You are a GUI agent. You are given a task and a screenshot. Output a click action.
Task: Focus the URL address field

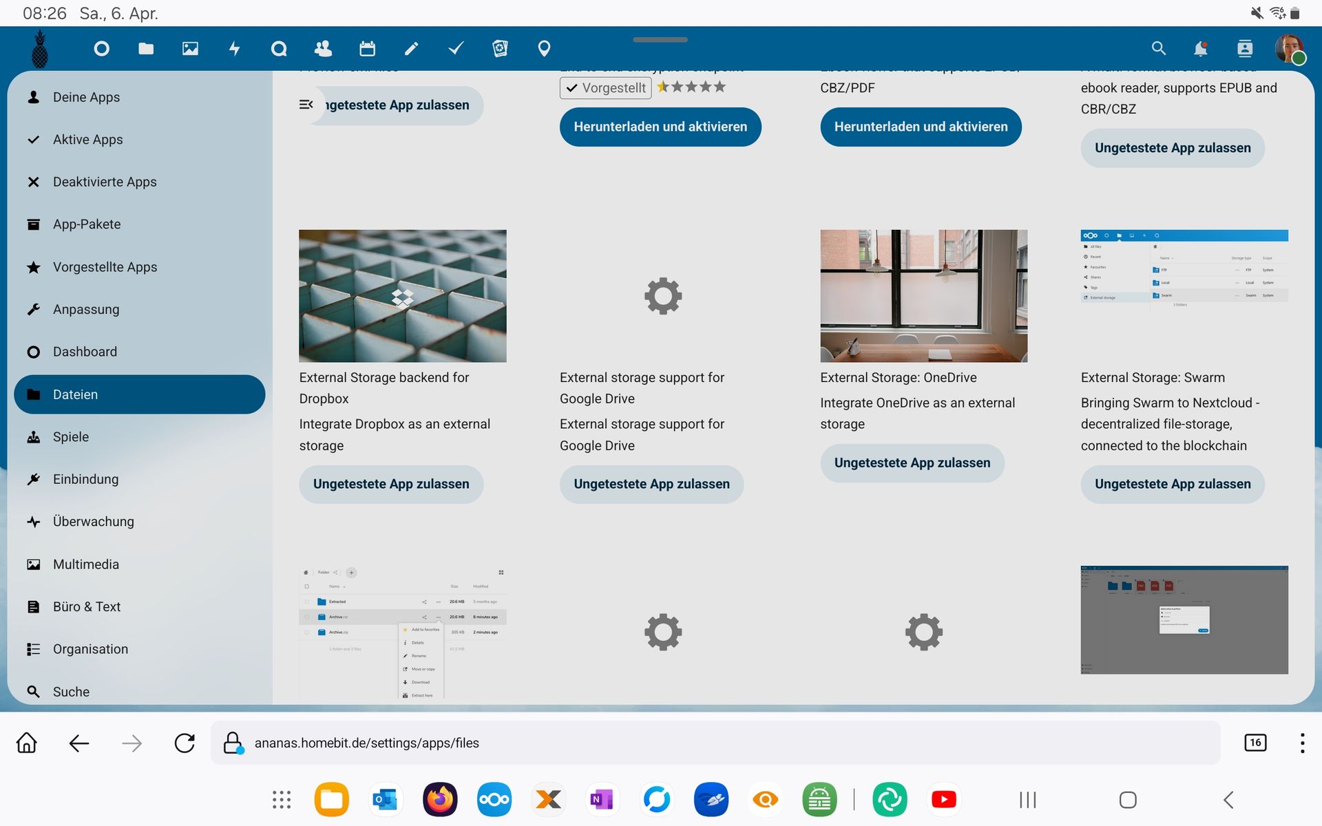pos(715,743)
